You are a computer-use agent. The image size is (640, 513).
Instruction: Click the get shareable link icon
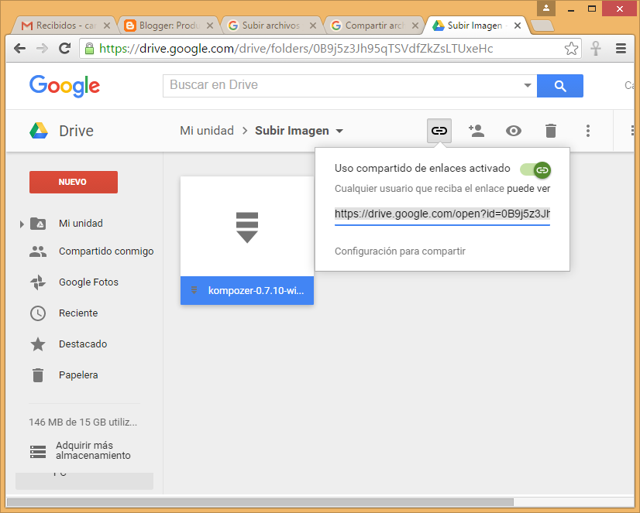pos(439,131)
